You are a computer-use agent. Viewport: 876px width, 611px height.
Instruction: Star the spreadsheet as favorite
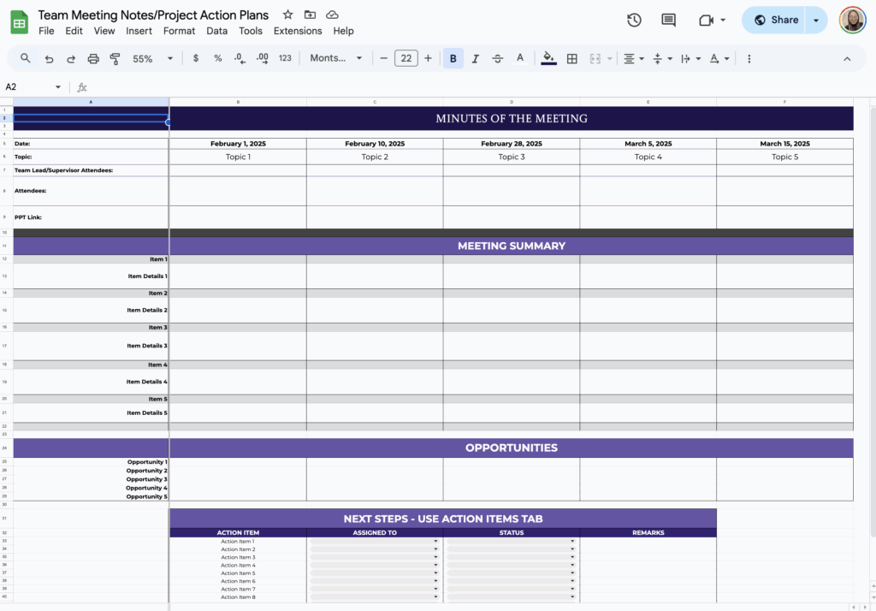tap(287, 15)
